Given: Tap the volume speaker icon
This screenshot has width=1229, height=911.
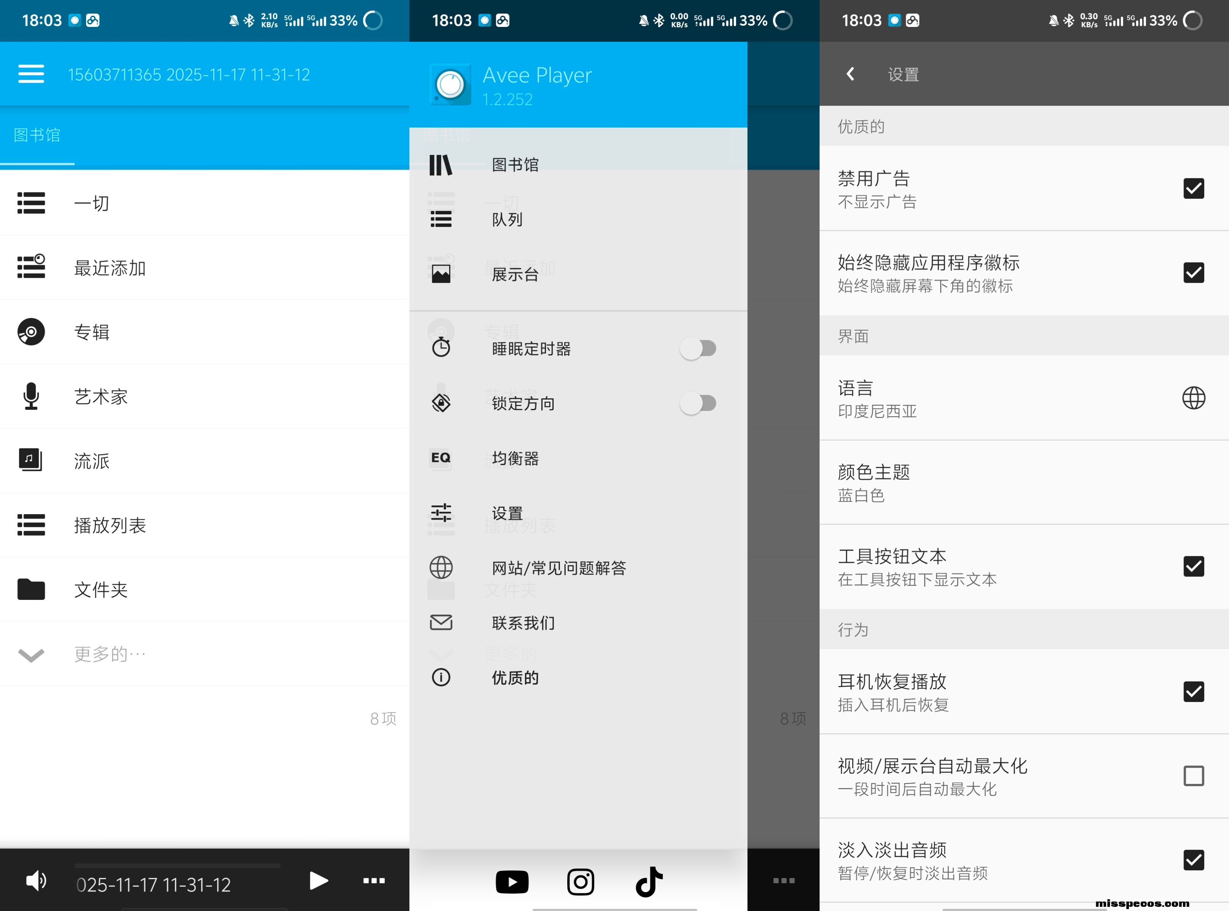Looking at the screenshot, I should [36, 881].
